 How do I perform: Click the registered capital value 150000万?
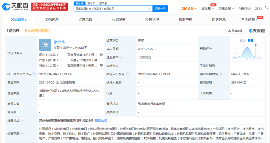(x=144, y=57)
